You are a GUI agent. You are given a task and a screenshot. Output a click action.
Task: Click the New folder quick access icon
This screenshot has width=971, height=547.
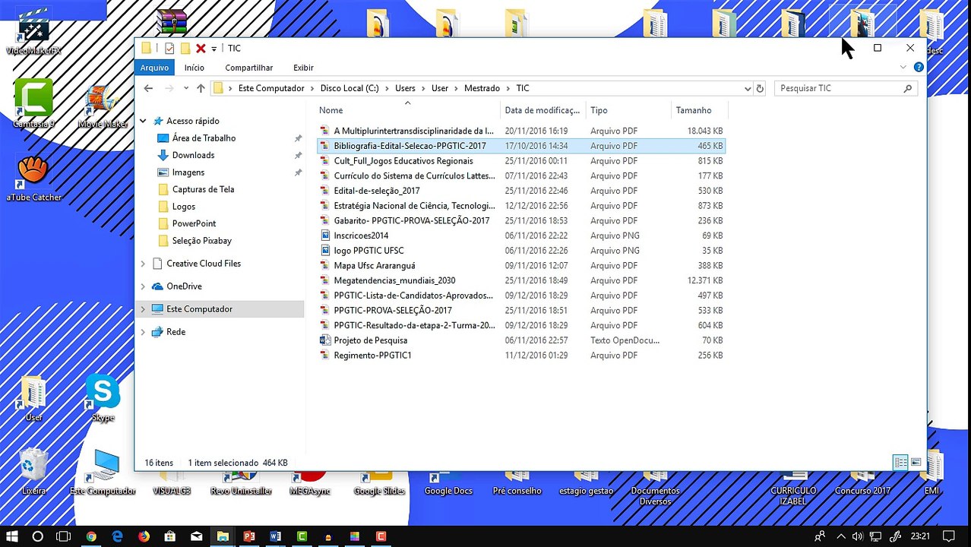click(185, 48)
